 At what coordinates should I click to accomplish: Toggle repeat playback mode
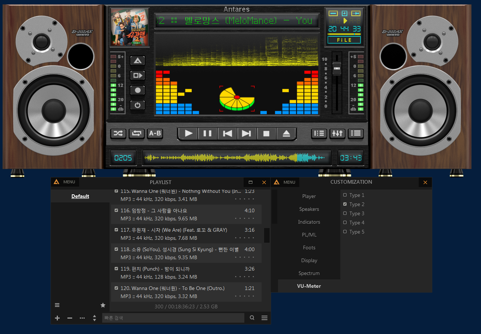(137, 133)
